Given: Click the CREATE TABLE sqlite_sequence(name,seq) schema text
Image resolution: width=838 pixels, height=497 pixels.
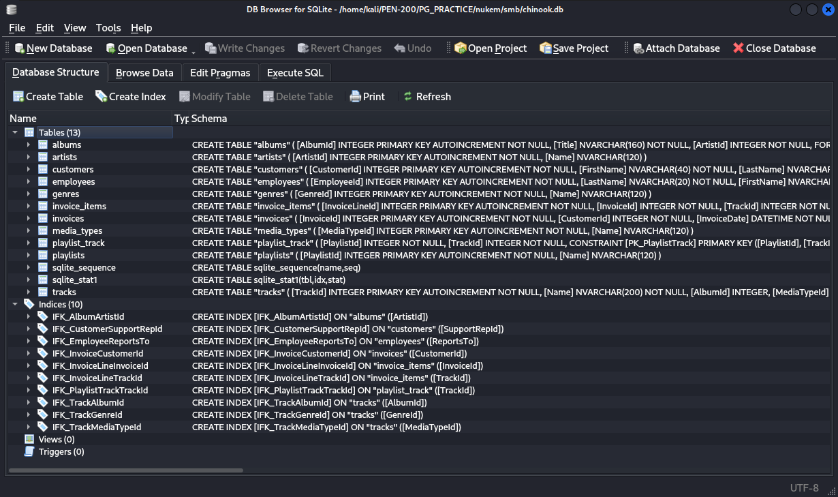Looking at the screenshot, I should [276, 267].
